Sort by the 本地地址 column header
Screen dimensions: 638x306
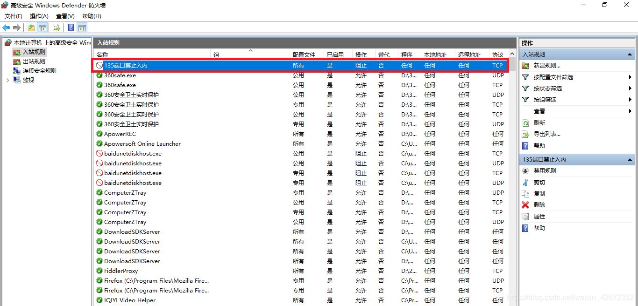point(438,54)
